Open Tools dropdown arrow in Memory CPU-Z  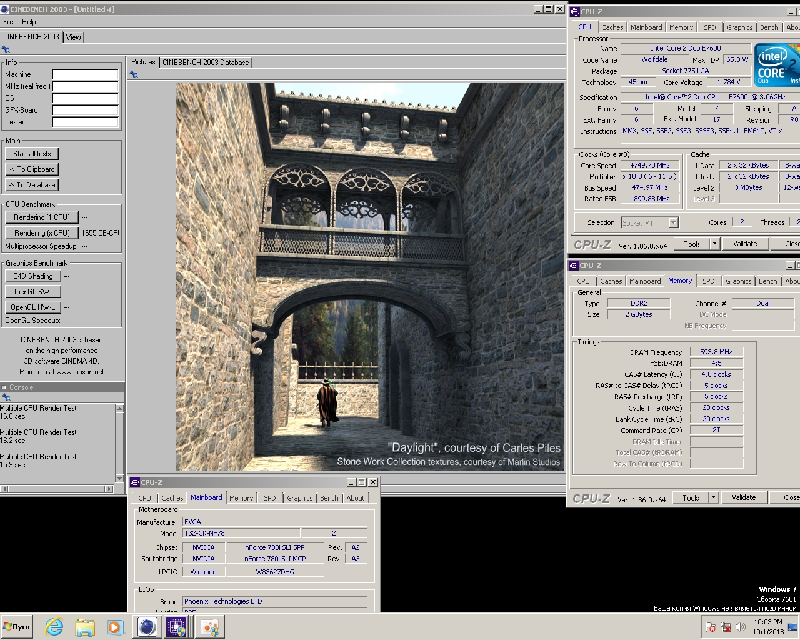pyautogui.click(x=713, y=497)
